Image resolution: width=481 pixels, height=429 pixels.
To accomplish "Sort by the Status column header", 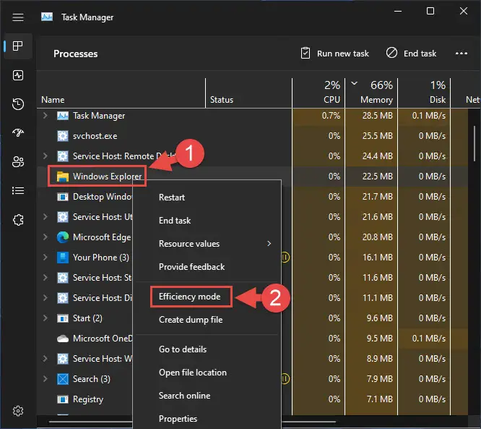I will click(x=248, y=93).
